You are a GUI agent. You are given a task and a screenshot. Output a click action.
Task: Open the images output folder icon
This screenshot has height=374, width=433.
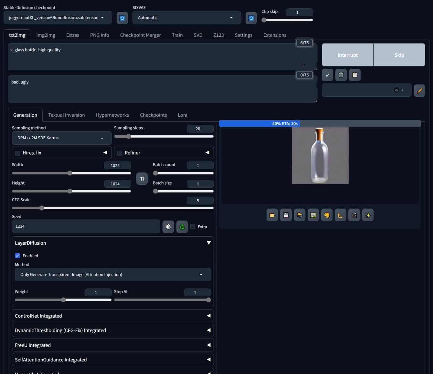[272, 215]
